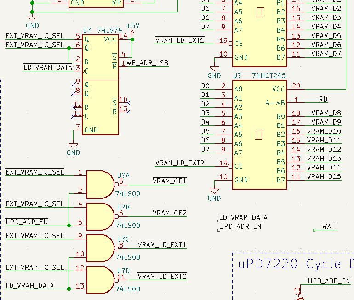Click the WAIT net label
This screenshot has height=300, width=354.
tap(329, 226)
